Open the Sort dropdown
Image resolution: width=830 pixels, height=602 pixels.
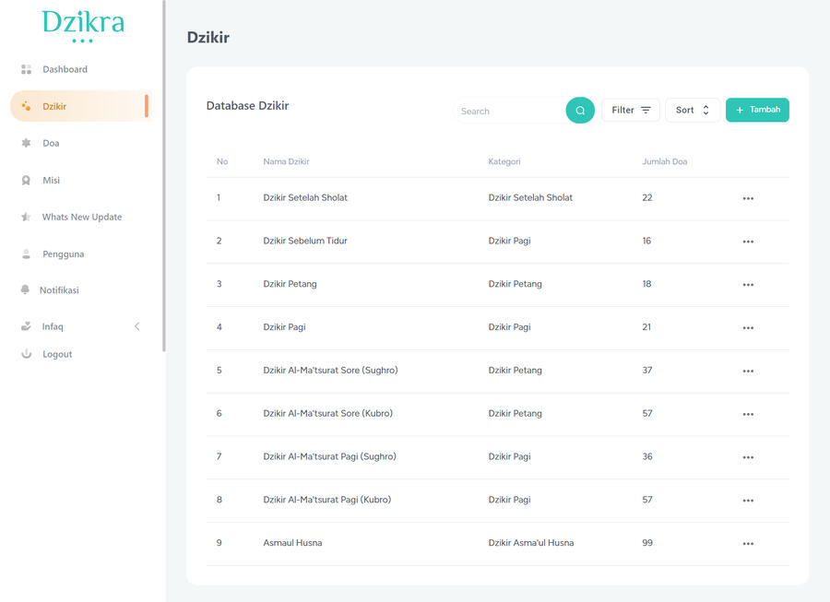click(x=692, y=111)
